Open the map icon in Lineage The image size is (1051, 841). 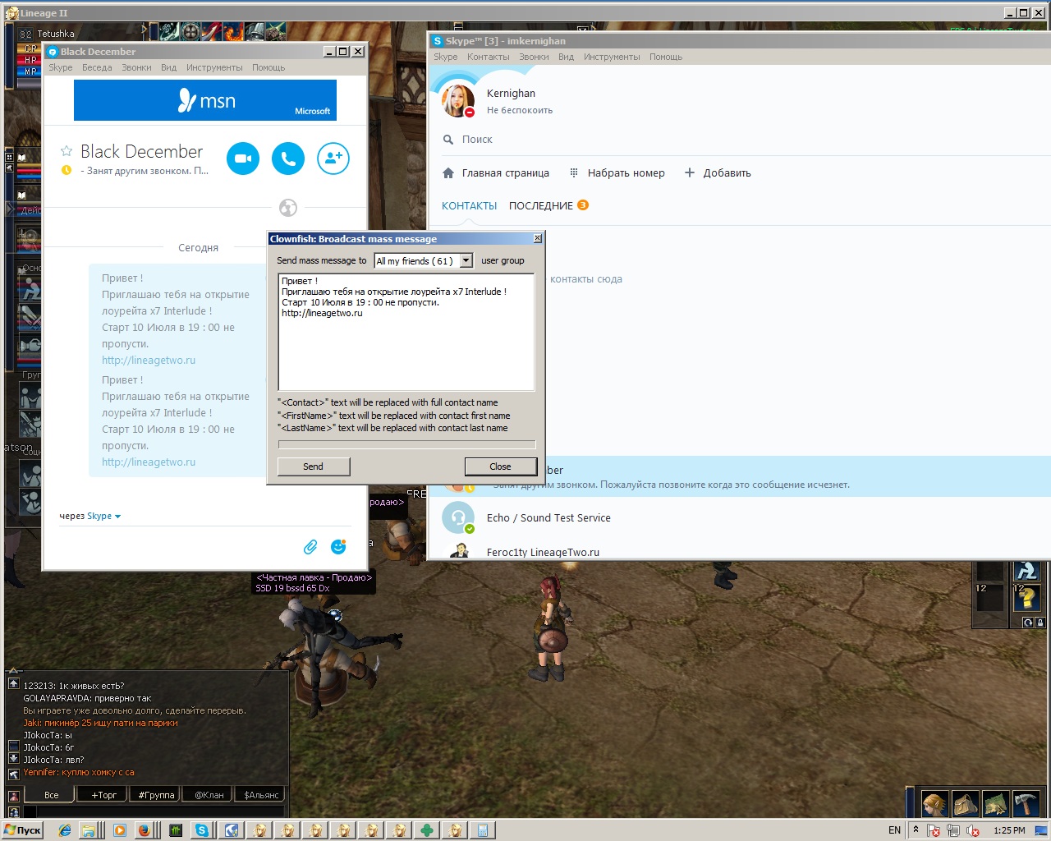pos(995,803)
